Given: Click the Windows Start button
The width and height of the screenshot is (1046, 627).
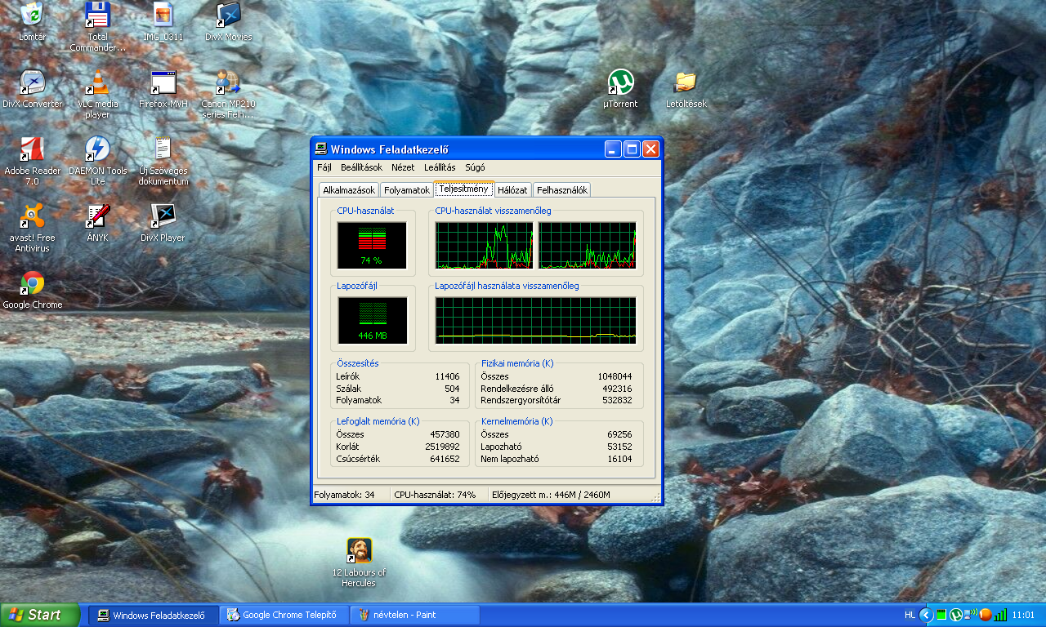Looking at the screenshot, I should coord(39,615).
